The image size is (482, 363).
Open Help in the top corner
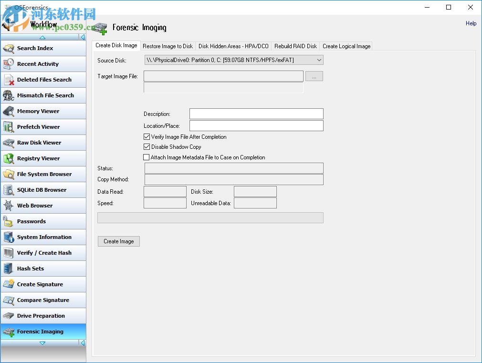pyautogui.click(x=471, y=23)
